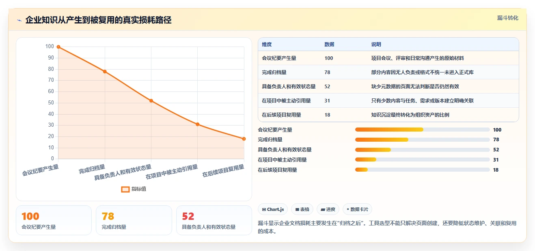Click the chart data point at value 31
535x251 pixels.
(198, 124)
